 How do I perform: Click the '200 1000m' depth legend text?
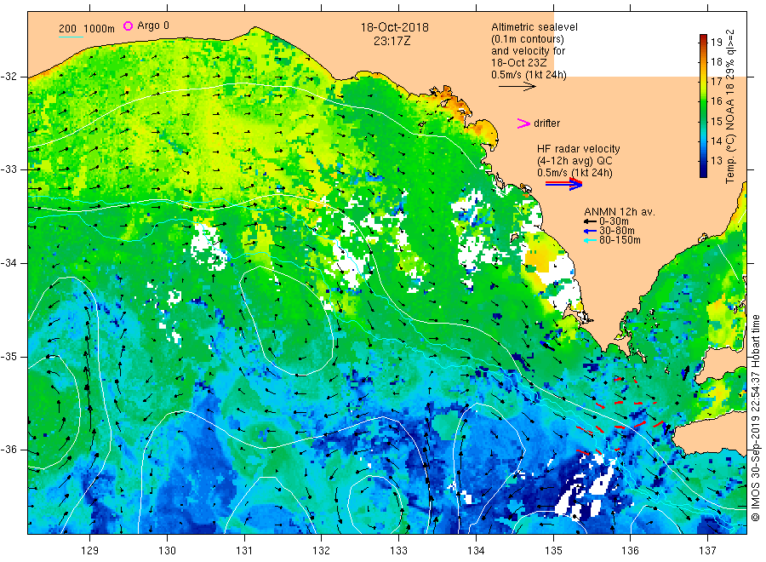[87, 29]
